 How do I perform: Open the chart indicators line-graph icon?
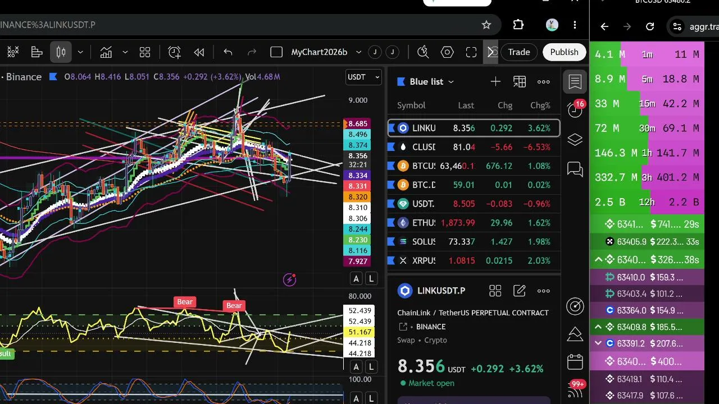[106, 52]
